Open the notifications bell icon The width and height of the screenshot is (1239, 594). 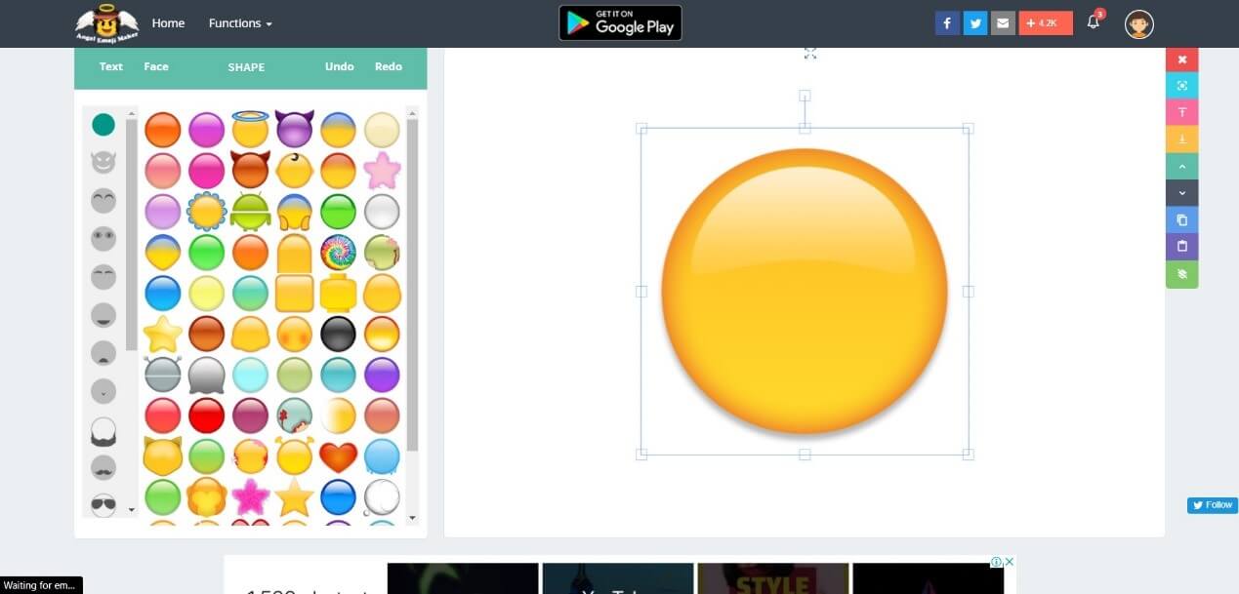[x=1094, y=22]
